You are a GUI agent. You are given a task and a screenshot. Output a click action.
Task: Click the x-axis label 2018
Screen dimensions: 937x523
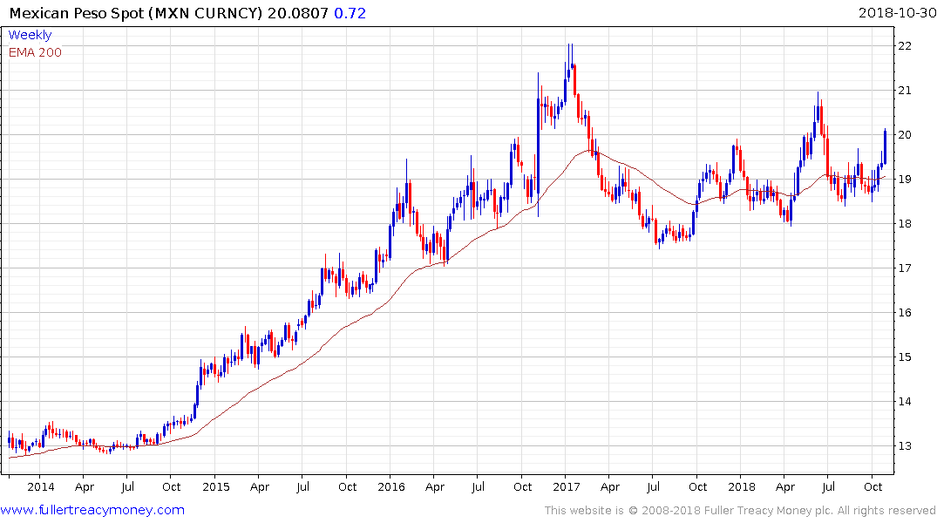742,487
